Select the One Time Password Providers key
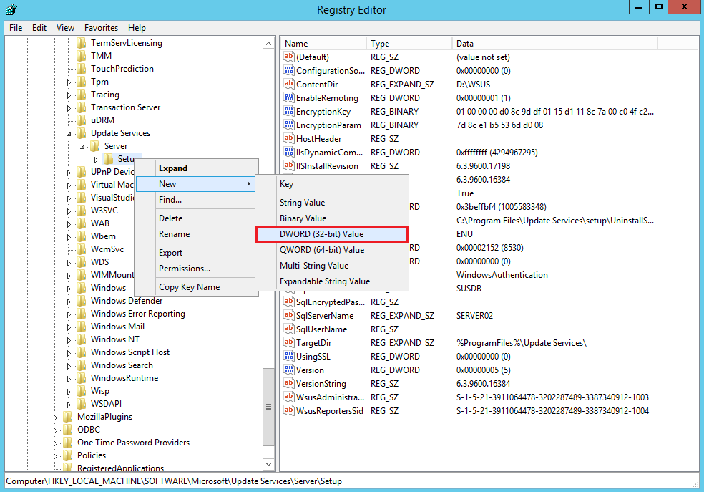This screenshot has height=492, width=704. click(133, 442)
